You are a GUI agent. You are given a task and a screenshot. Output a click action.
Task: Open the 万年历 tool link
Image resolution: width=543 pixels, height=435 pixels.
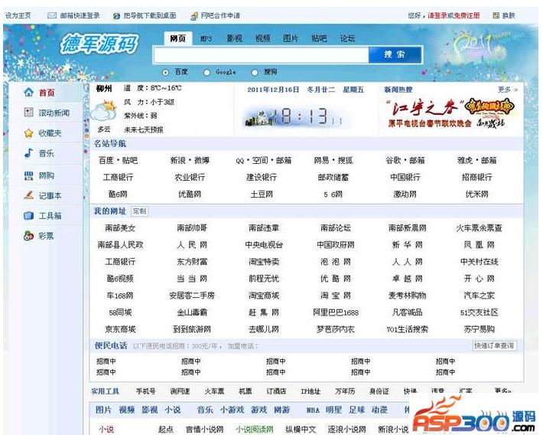coord(345,391)
